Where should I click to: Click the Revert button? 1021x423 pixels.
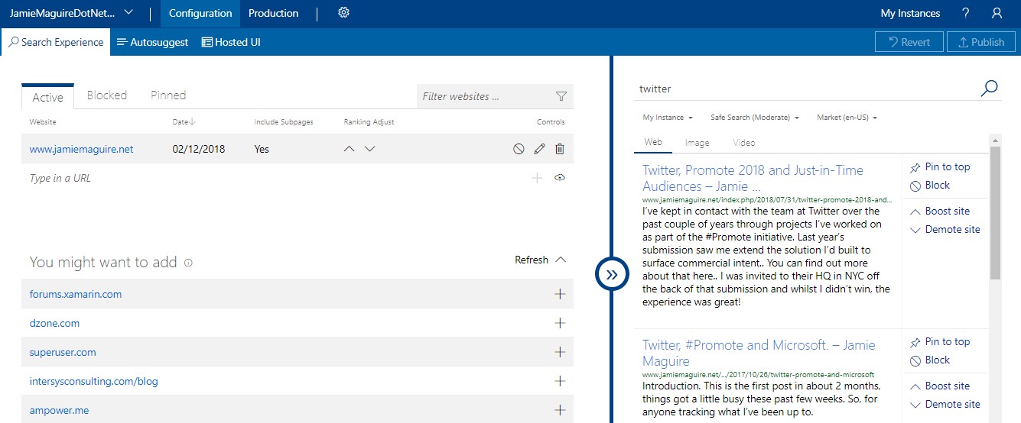point(909,42)
